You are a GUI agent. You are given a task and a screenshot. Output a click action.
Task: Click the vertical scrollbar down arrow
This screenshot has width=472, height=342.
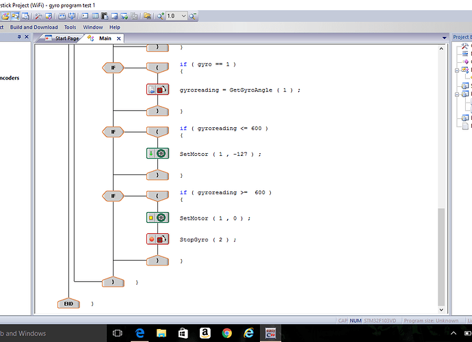pos(441,310)
